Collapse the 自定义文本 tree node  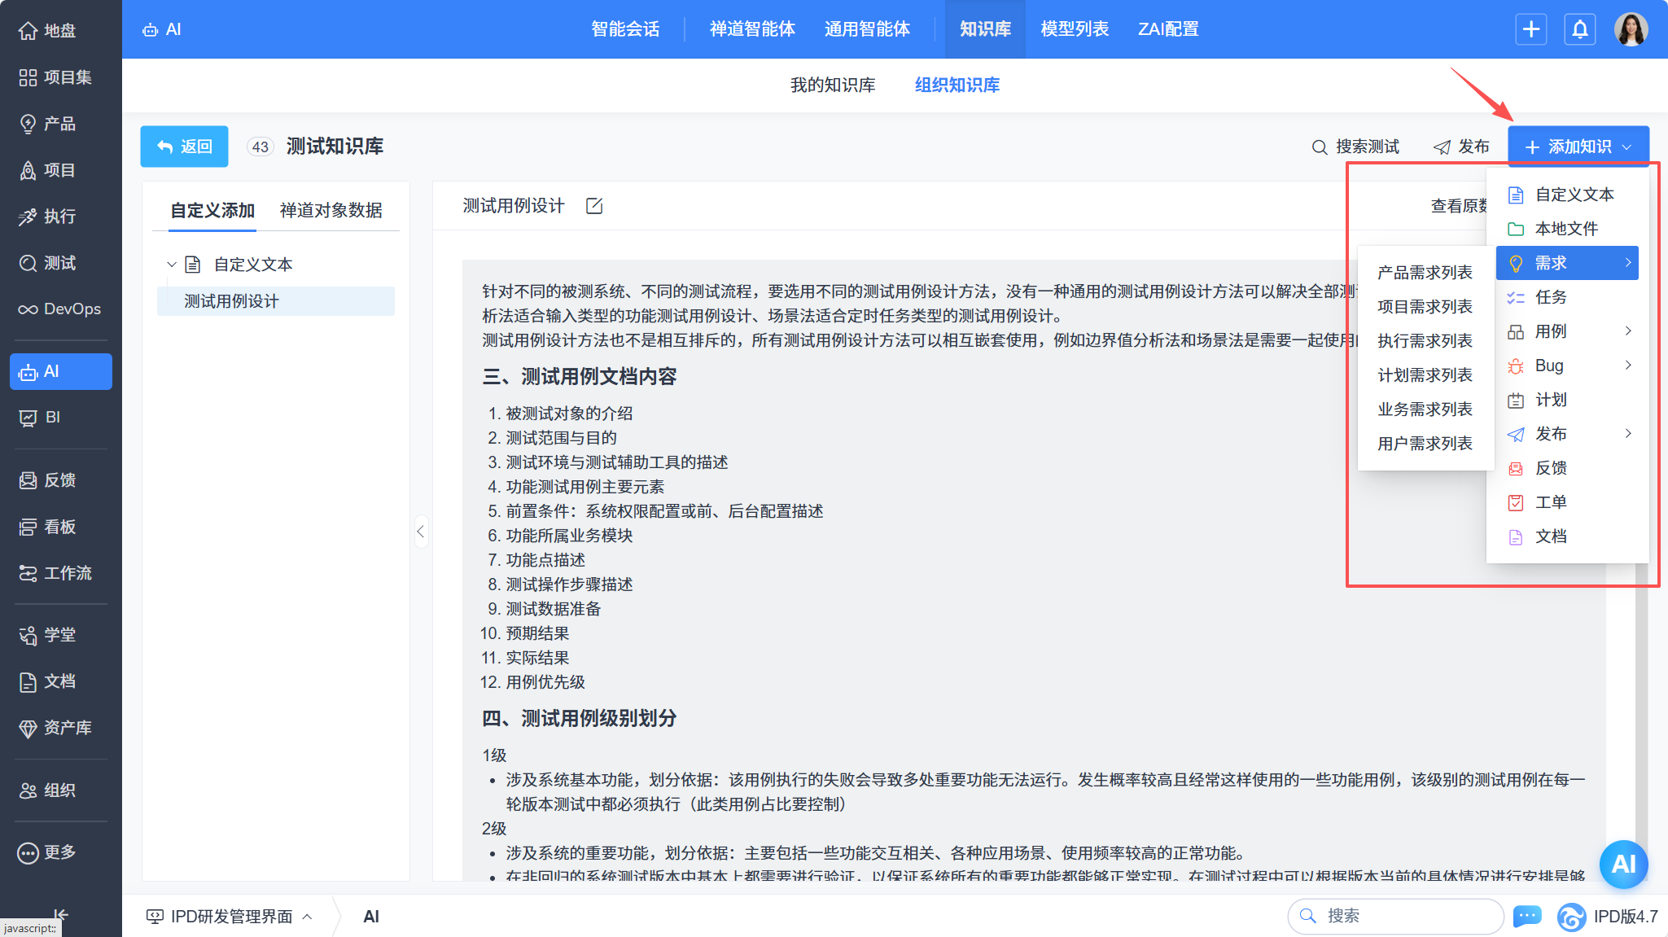[172, 265]
